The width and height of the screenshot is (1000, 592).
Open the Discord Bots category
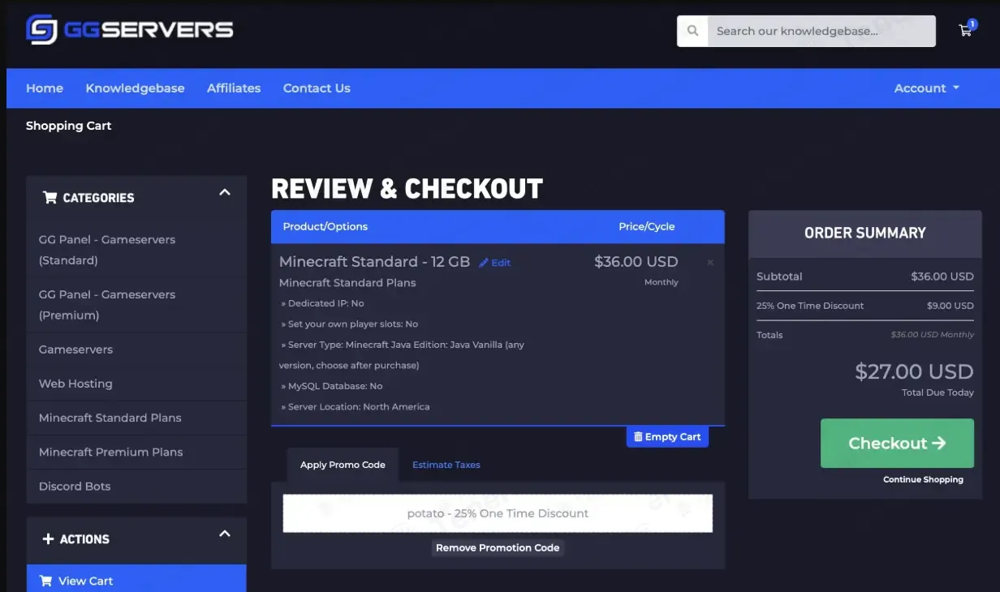tap(75, 486)
